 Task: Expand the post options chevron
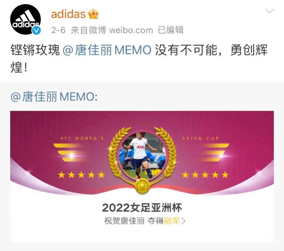(270, 11)
